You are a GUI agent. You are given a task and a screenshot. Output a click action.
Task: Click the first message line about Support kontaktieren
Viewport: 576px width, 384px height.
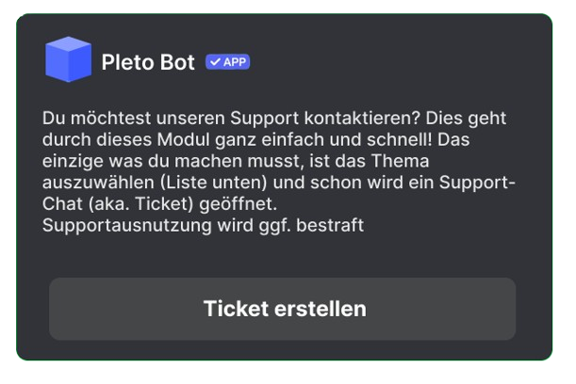coord(274,119)
